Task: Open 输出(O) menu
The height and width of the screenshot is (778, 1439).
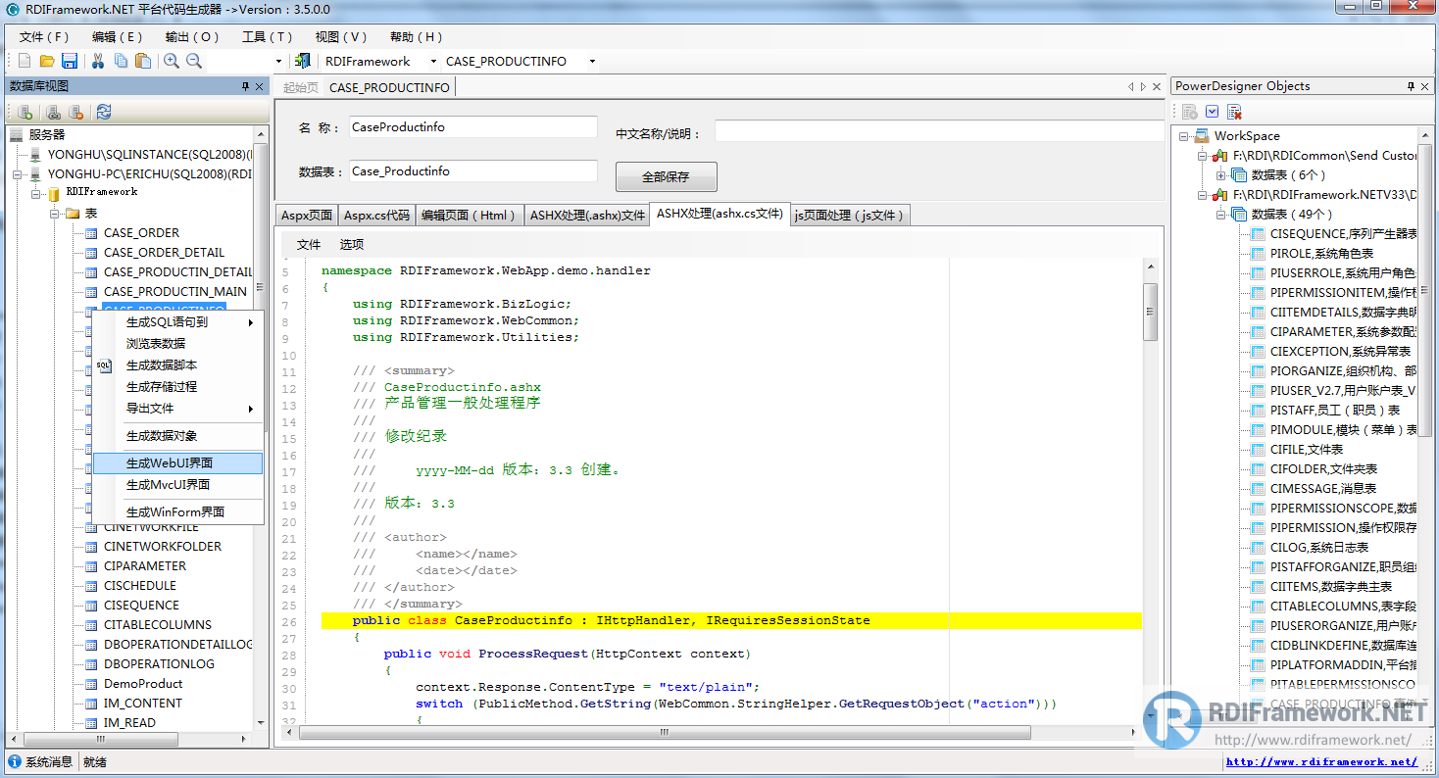Action: (192, 37)
